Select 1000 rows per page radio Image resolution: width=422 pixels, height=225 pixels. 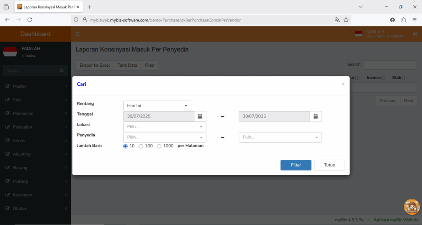pos(159,146)
